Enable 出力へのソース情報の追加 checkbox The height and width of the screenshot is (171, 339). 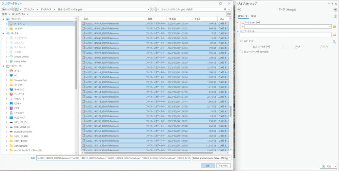[x=241, y=52]
